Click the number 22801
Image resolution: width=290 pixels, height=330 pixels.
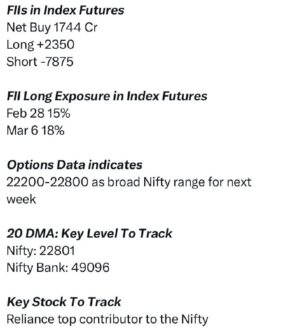coord(57,251)
